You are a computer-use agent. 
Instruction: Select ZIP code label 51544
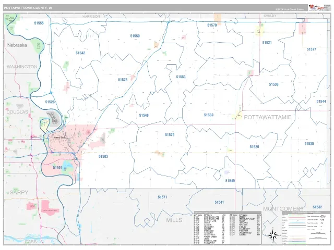click(321, 102)
